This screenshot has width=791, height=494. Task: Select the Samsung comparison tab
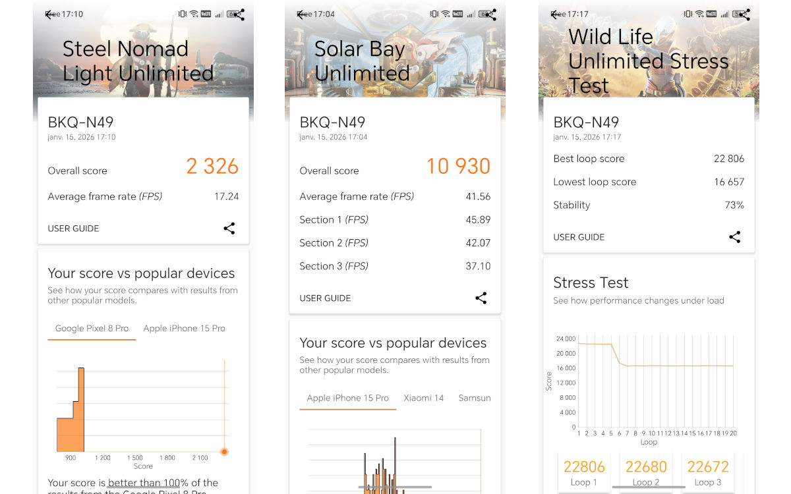pyautogui.click(x=475, y=398)
